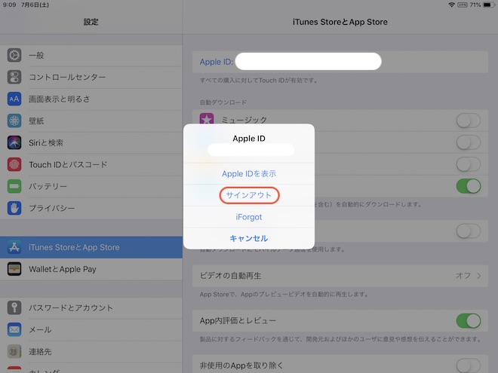
Task: Tap the WalletとApple Pay wallet icon
Action: pos(14,269)
